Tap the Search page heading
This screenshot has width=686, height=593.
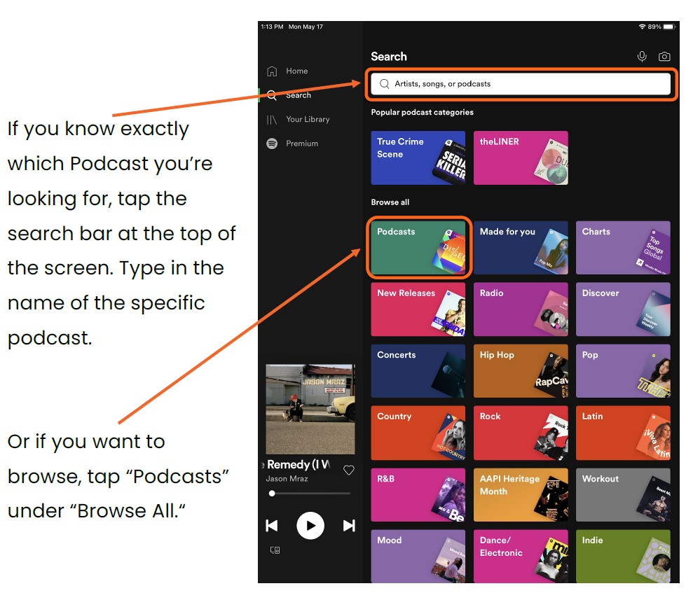388,57
